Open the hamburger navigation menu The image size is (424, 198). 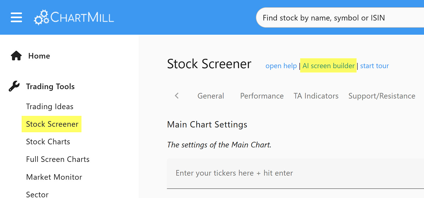point(16,17)
